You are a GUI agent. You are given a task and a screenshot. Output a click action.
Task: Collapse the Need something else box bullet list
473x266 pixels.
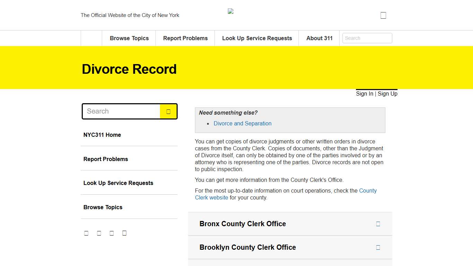[x=227, y=113]
